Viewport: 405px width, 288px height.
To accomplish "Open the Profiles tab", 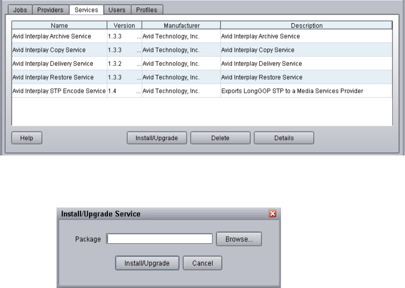I will click(x=146, y=10).
